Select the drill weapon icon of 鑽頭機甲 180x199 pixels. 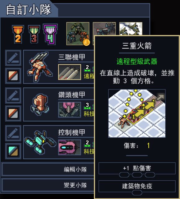coord(70,110)
